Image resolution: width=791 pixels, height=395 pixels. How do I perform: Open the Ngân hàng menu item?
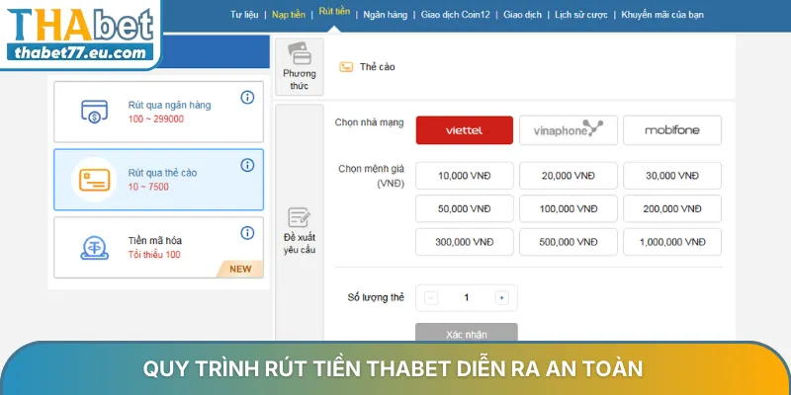pyautogui.click(x=385, y=15)
